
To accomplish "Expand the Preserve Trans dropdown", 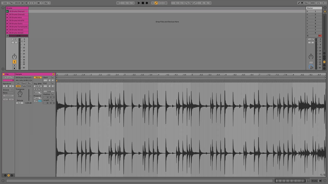I will click(x=38, y=98).
